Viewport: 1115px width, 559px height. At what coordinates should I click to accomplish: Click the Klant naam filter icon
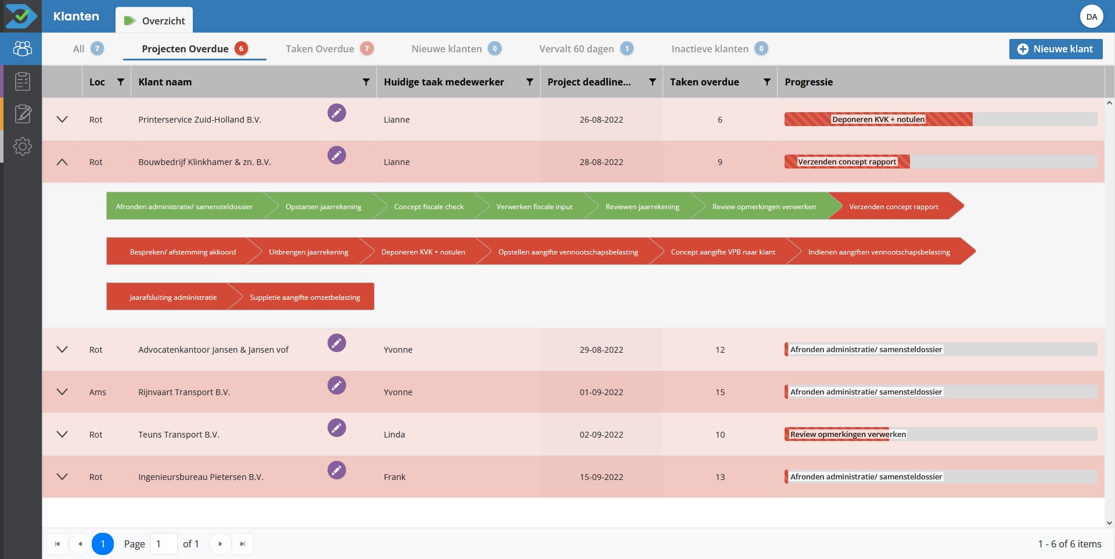coord(366,82)
